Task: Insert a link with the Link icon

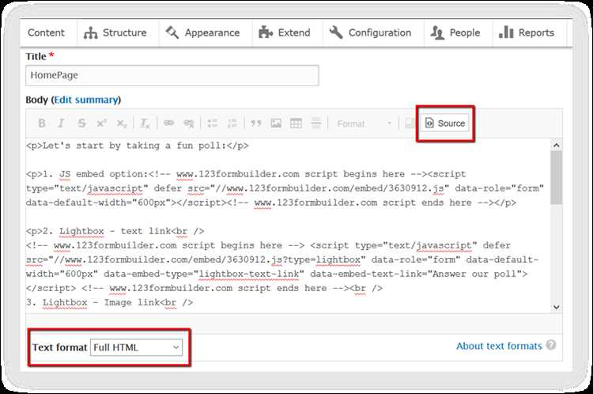Action: 168,123
